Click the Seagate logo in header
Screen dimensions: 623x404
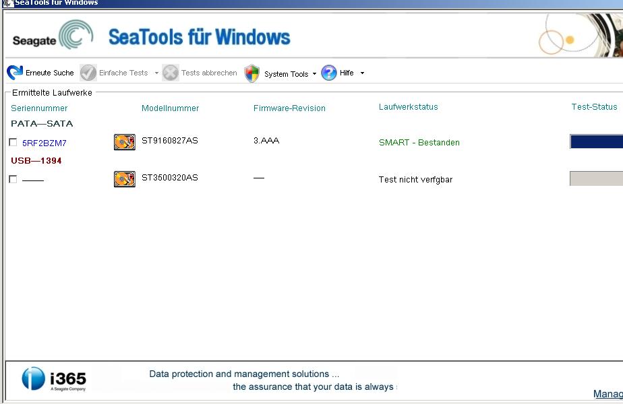[x=53, y=36]
